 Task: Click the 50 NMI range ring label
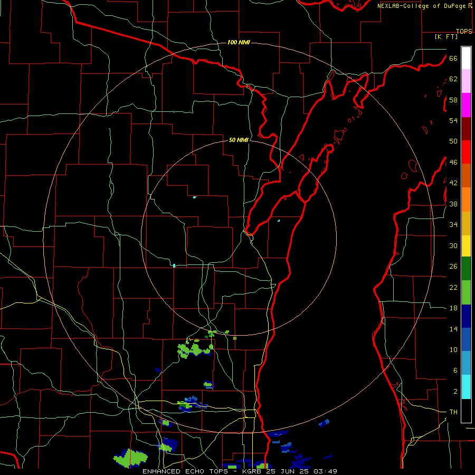239,140
